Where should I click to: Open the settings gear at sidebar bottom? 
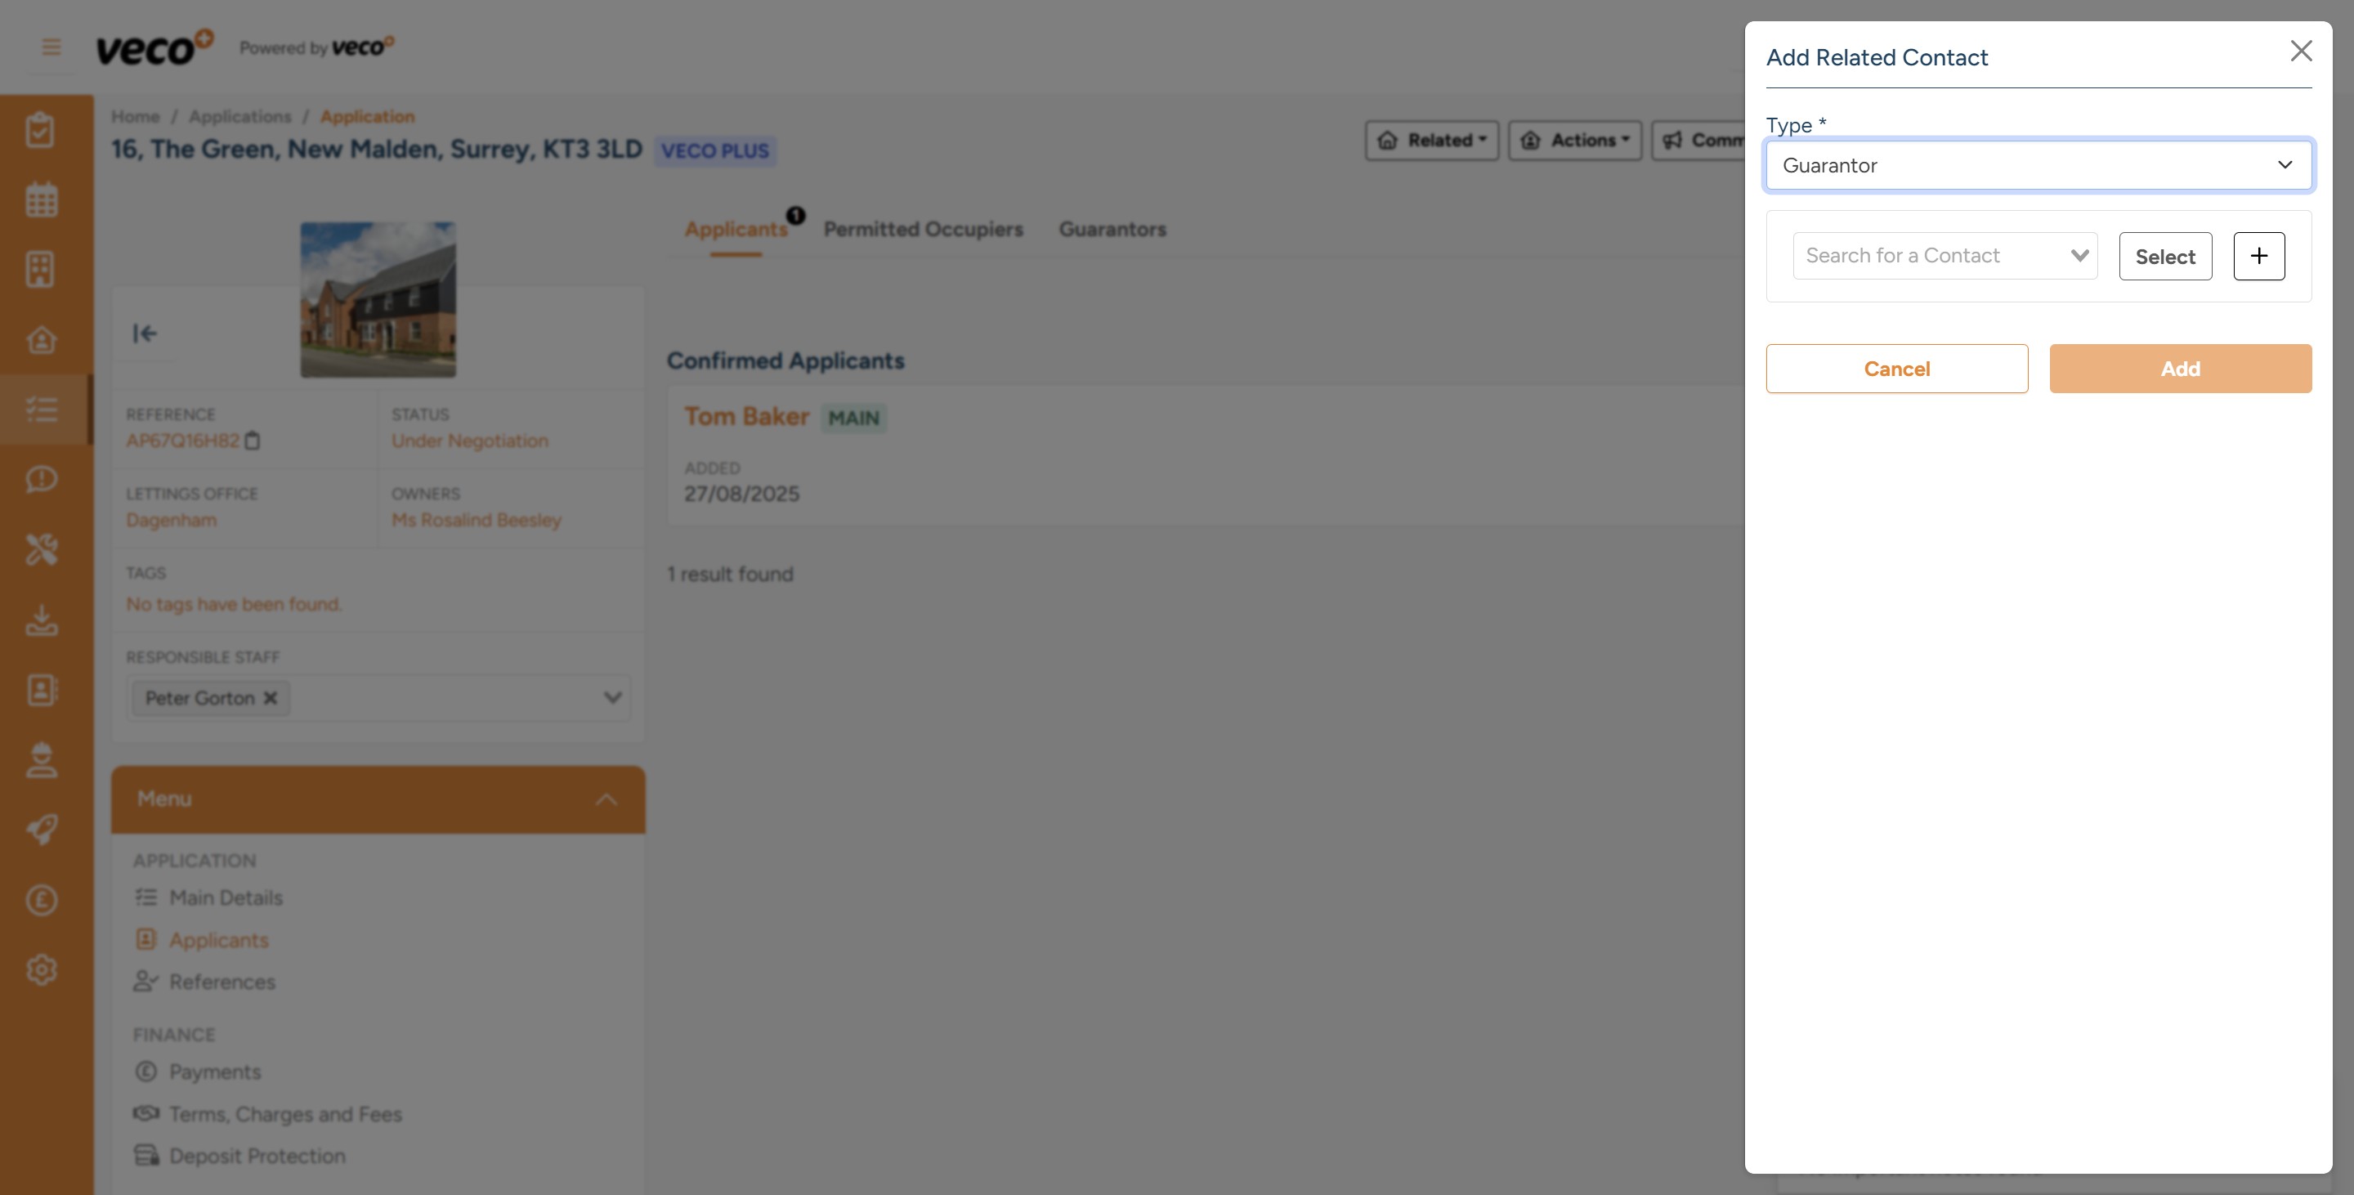pos(42,970)
